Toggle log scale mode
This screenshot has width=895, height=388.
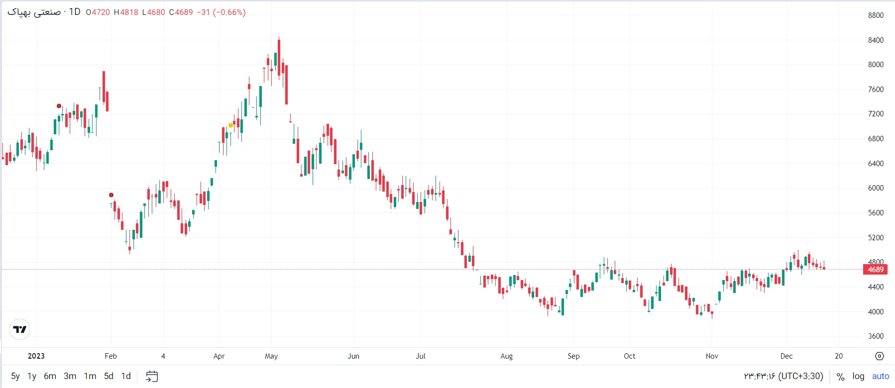tap(858, 376)
